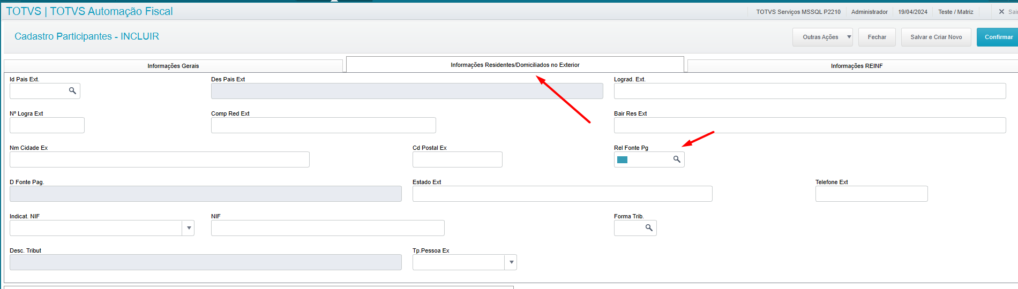Click the X icon beside Sair
The height and width of the screenshot is (289, 1018).
pos(1001,11)
